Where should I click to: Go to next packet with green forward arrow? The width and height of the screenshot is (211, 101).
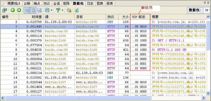tap(19, 10)
